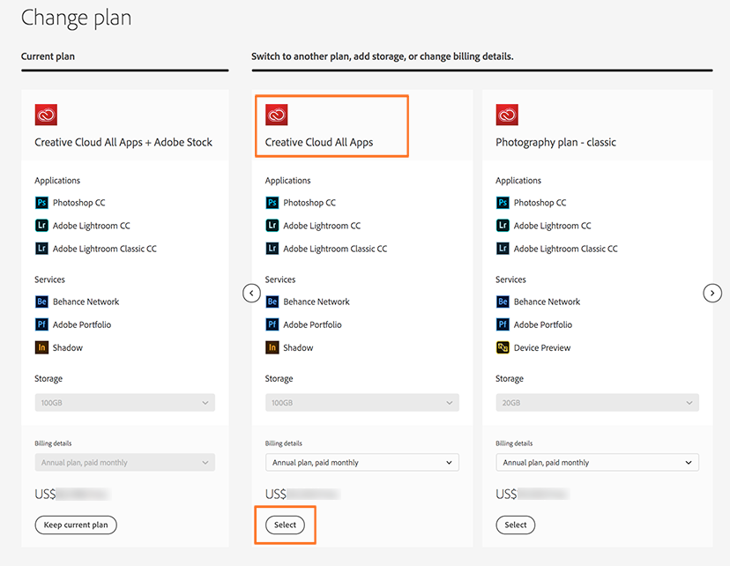Click Lightroom Classic CC icon in current plan card
The height and width of the screenshot is (566, 730).
tap(42, 248)
